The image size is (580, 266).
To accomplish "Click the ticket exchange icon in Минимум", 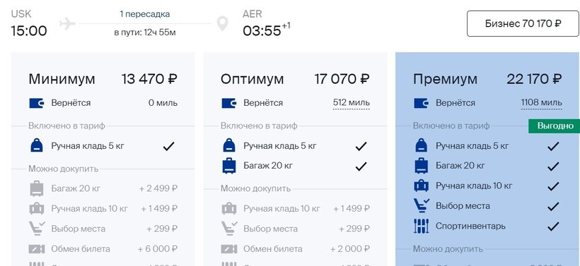I will point(37,249).
